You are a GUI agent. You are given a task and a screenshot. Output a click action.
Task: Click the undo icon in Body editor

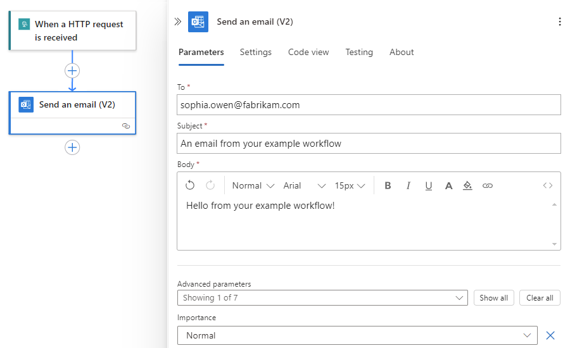190,185
